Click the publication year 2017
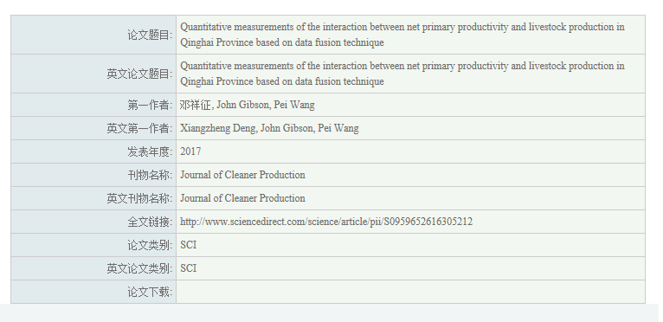 pyautogui.click(x=190, y=151)
